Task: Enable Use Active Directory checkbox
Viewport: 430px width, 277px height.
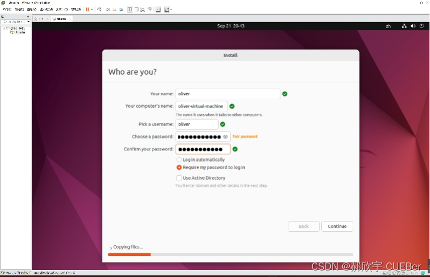Action: coord(179,178)
